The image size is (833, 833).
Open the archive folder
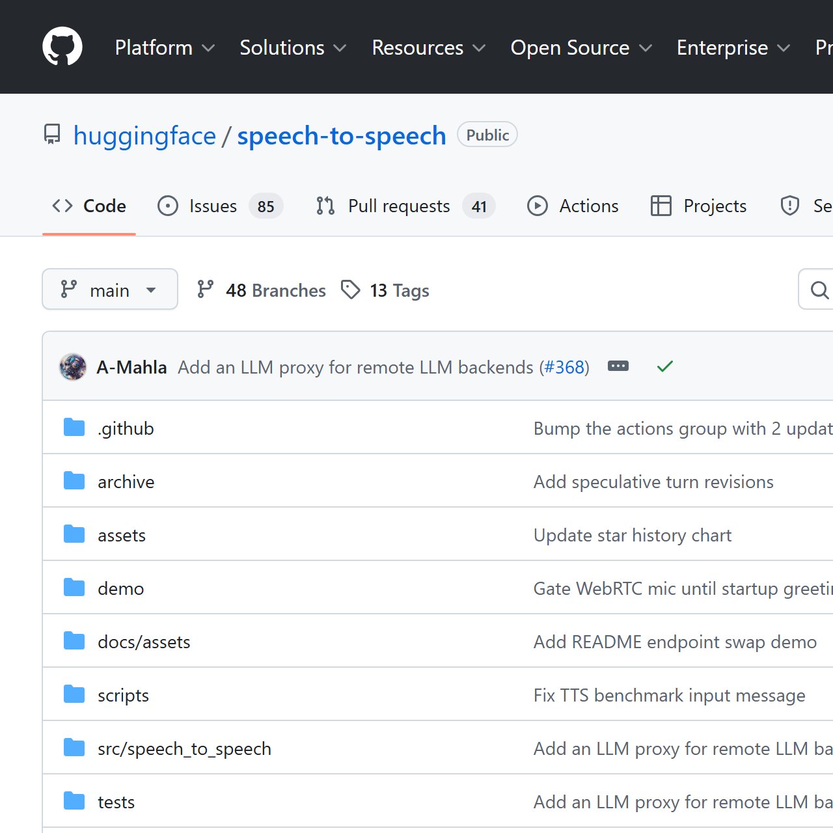[x=126, y=482]
